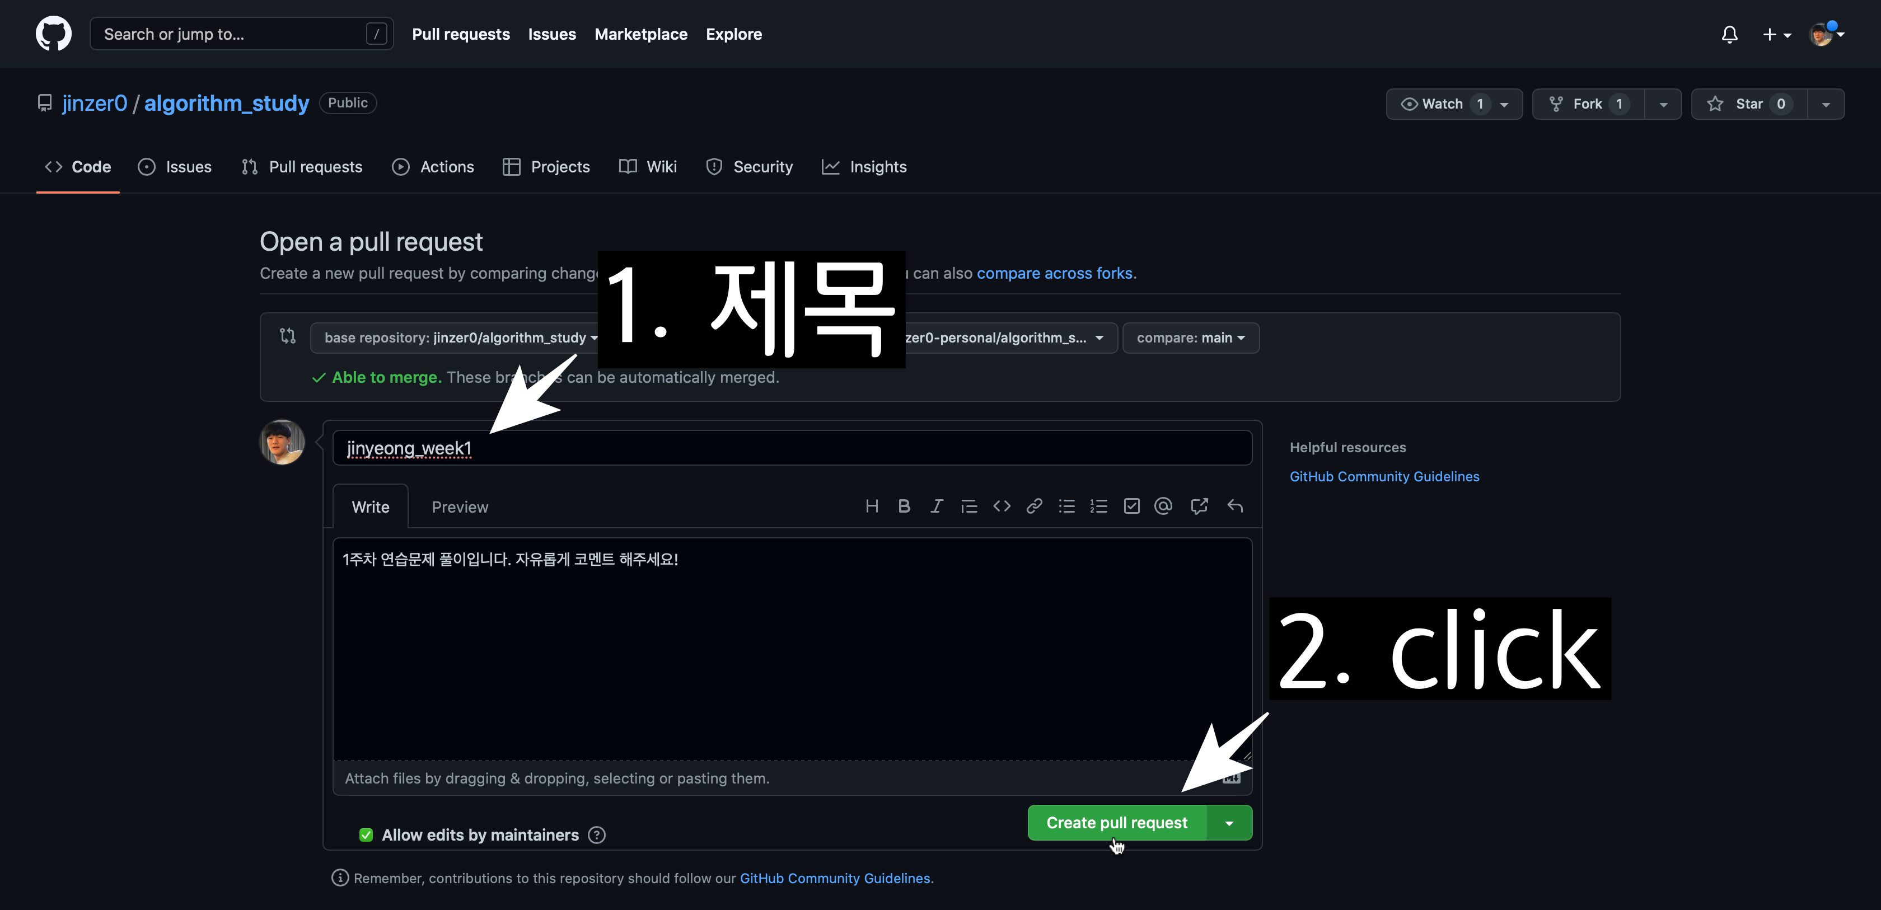
Task: Click the Create pull request button
Action: (x=1116, y=823)
